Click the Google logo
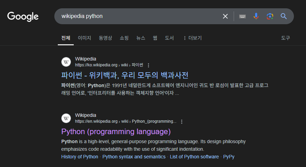This screenshot has width=306, height=167. point(23,16)
